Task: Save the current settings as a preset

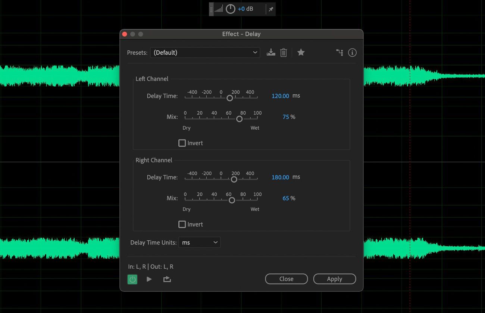Action: pos(271,53)
